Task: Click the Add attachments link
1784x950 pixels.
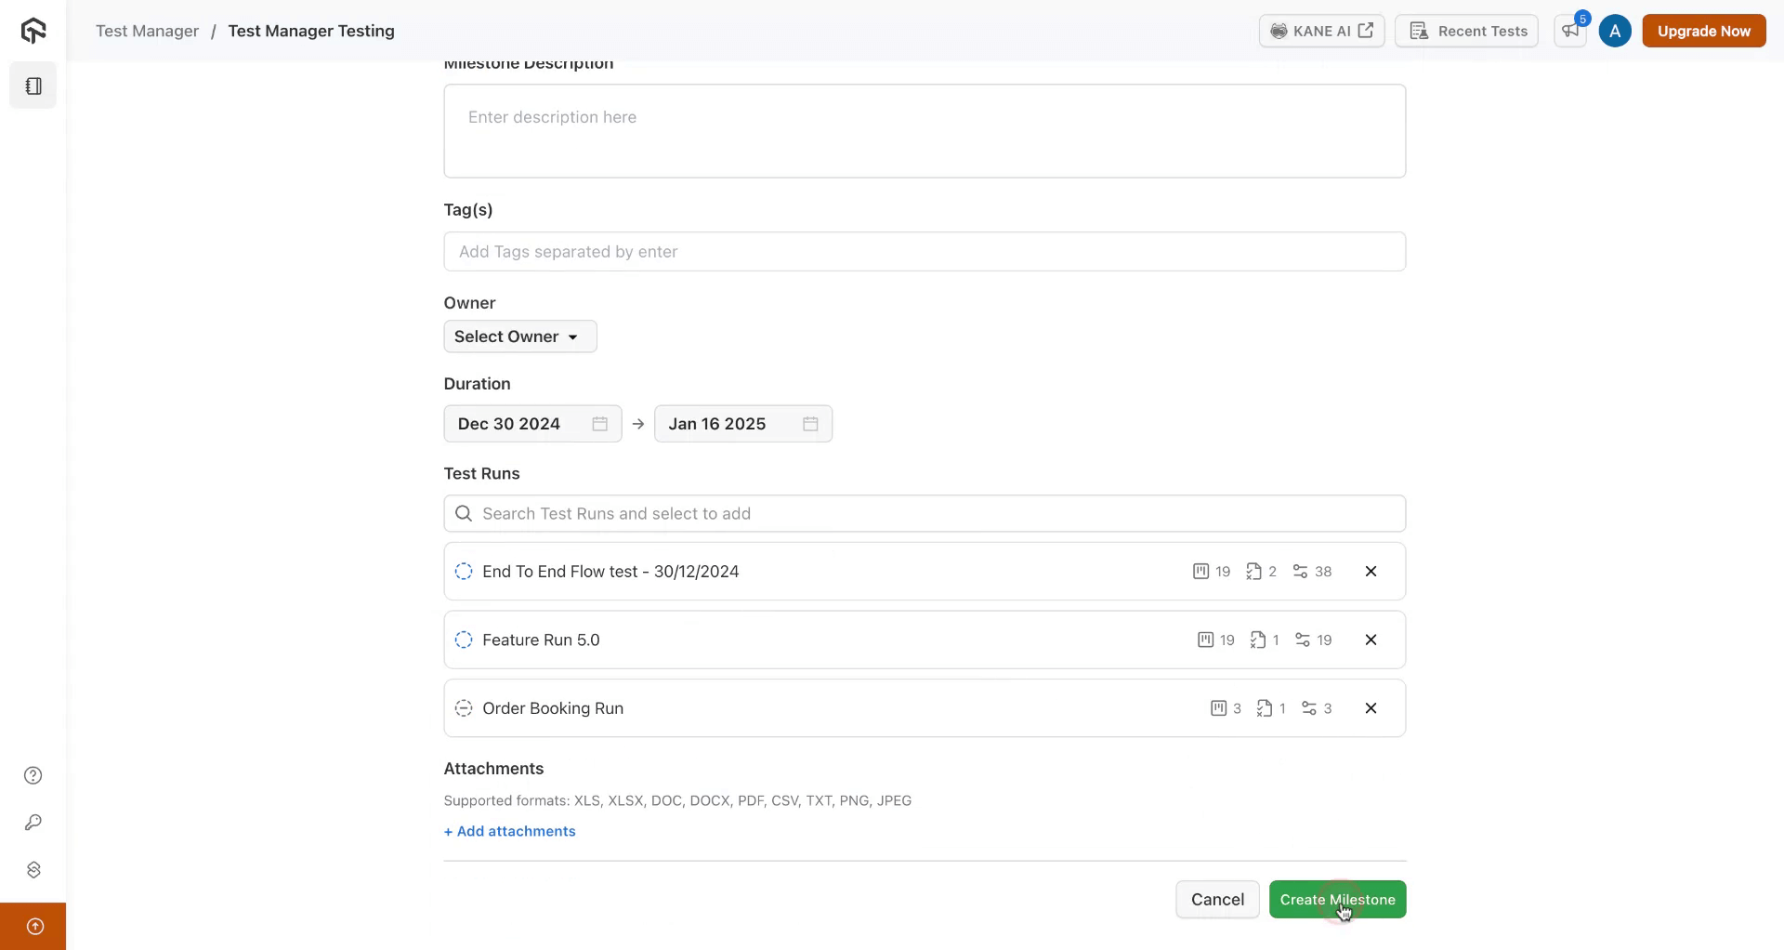Action: point(510,831)
